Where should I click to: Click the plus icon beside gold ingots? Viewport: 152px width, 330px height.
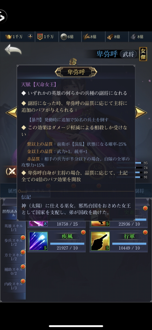(30, 37)
